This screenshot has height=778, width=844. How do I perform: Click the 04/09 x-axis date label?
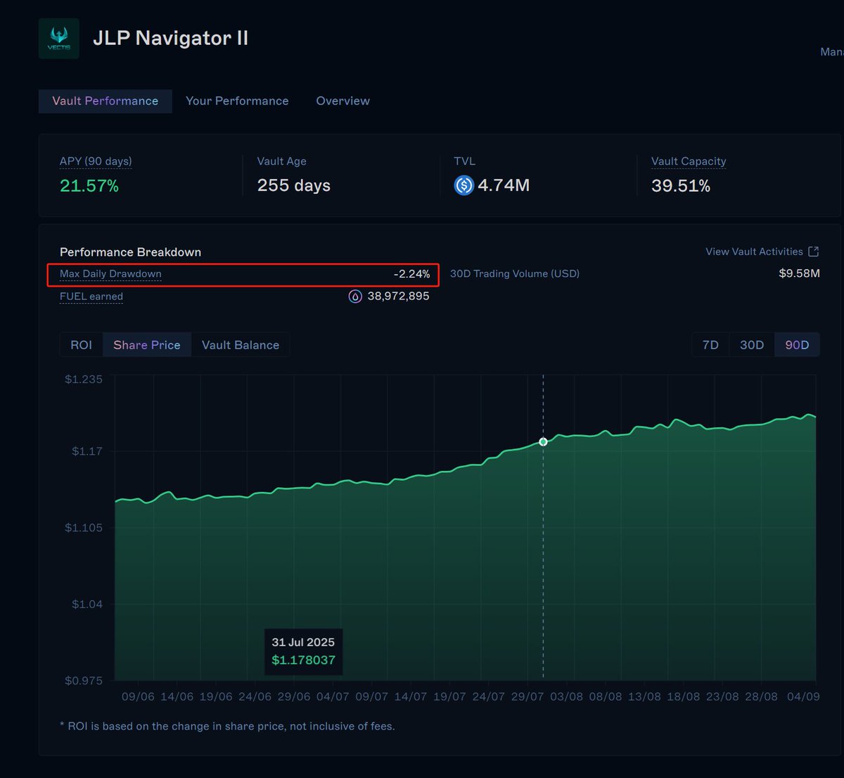pyautogui.click(x=803, y=696)
